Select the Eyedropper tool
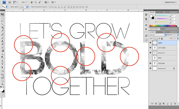Viewport: 179px width, 109px height. (2, 31)
